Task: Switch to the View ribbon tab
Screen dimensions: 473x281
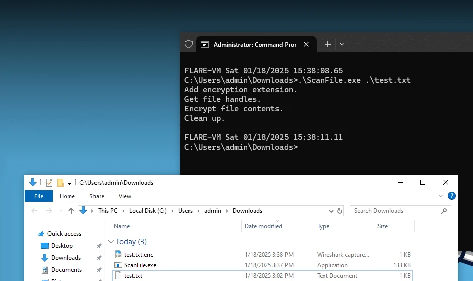Action: tap(125, 196)
